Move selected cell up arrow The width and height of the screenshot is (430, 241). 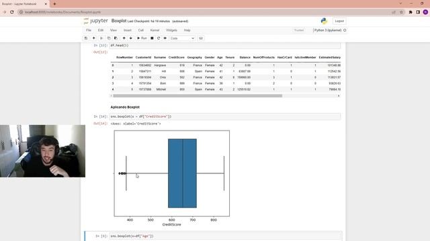click(x=124, y=38)
